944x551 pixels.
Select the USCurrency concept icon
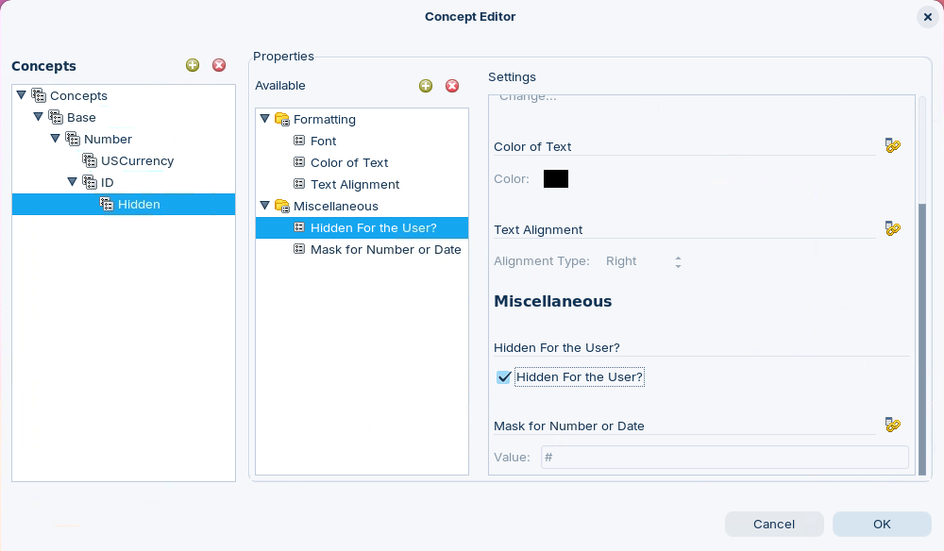pos(91,160)
